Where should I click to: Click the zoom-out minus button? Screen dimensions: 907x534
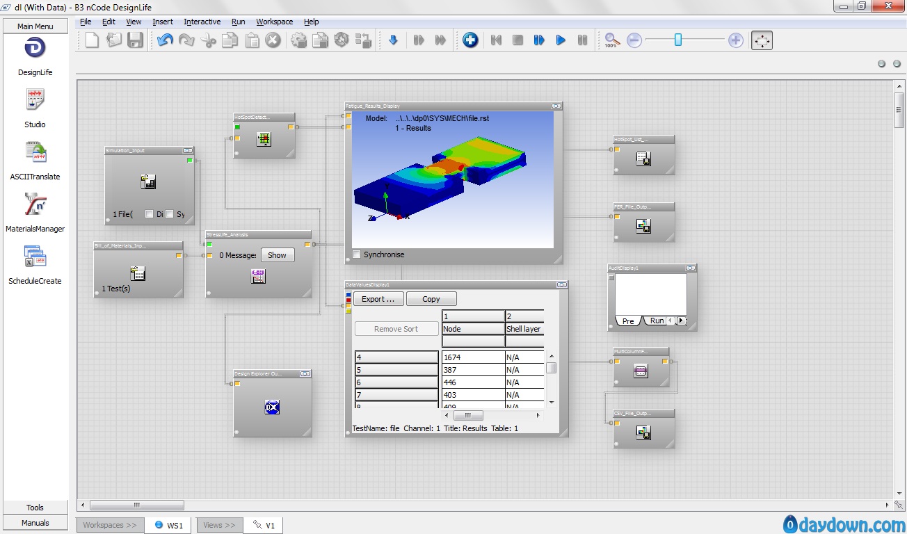pos(634,40)
